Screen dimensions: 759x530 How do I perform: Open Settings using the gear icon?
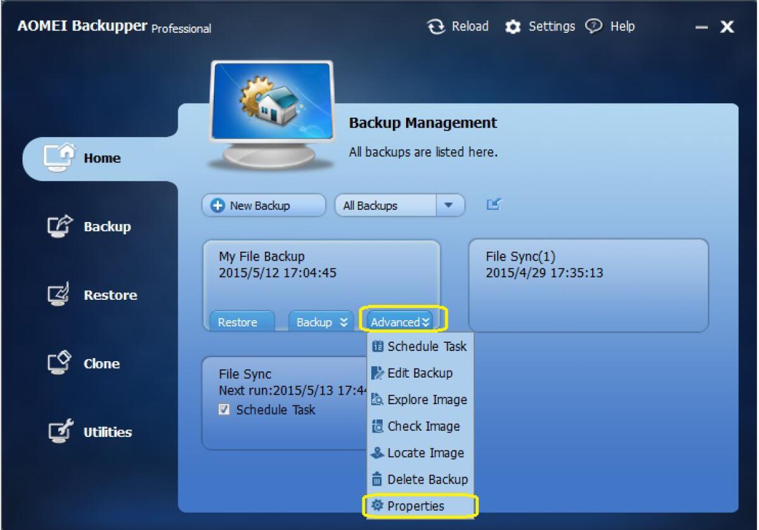(514, 26)
